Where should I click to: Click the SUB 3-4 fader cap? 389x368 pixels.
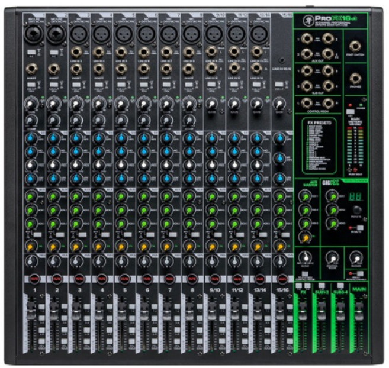coord(340,311)
